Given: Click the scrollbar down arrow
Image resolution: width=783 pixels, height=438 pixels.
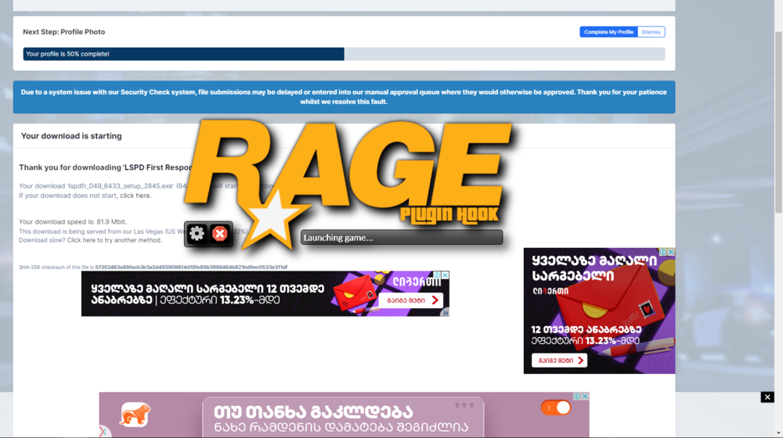Looking at the screenshot, I should tap(778, 433).
